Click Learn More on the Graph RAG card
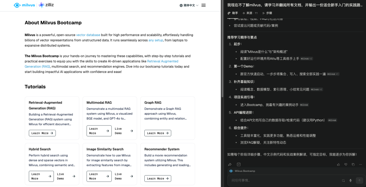The height and width of the screenshot is (187, 366). [x=158, y=133]
